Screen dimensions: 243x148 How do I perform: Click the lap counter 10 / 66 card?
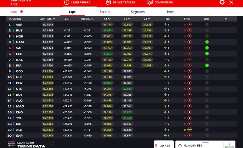pyautogui.click(x=164, y=145)
